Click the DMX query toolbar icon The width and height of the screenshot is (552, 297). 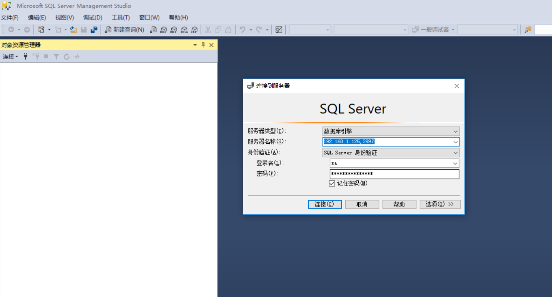point(174,29)
